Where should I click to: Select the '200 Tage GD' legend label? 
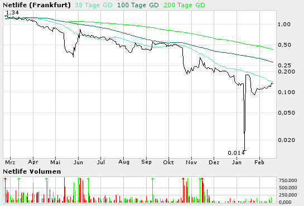(184, 5)
